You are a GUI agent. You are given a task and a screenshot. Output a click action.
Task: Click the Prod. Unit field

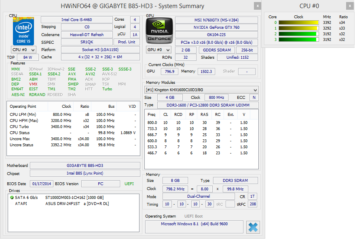[127, 42]
